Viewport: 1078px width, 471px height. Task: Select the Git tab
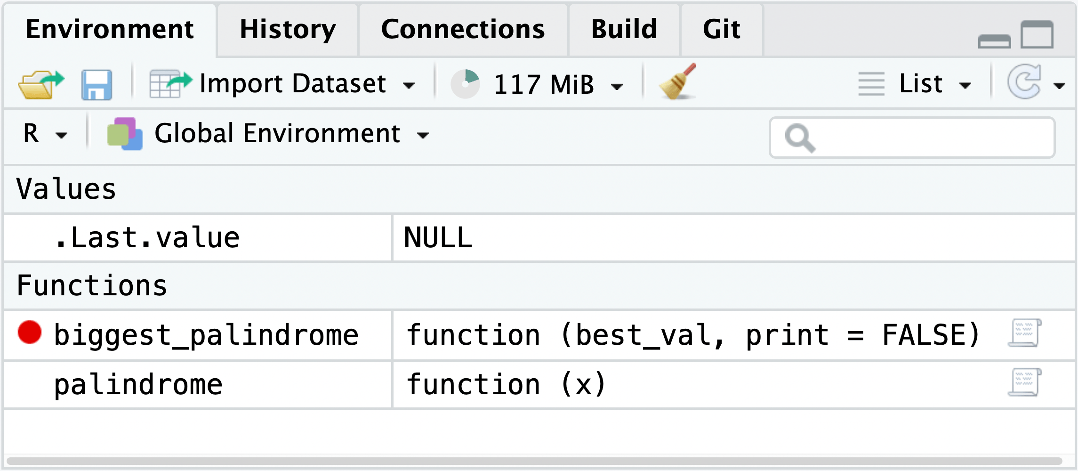coord(721,29)
